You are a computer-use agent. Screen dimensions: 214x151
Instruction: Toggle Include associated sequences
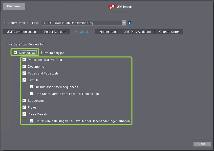pos(32,87)
